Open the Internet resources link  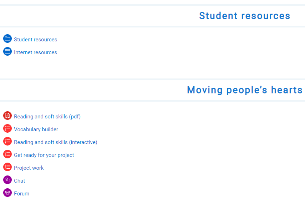coord(35,52)
